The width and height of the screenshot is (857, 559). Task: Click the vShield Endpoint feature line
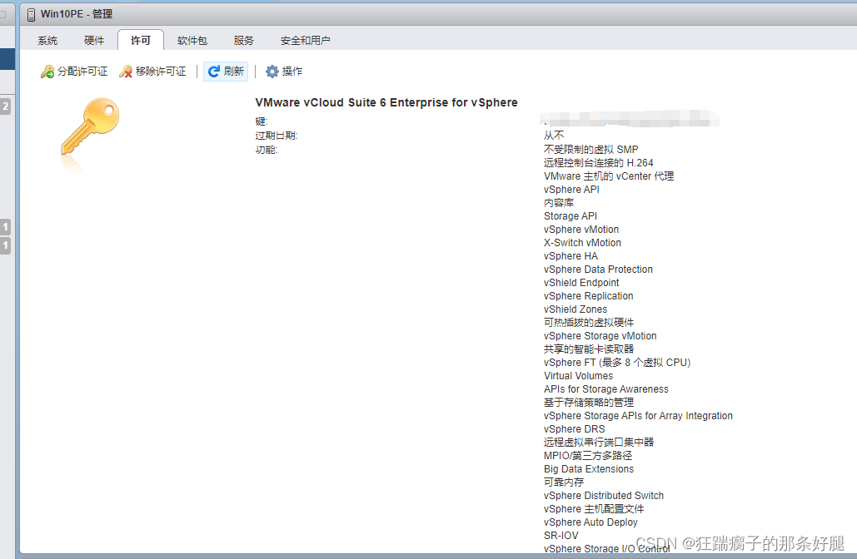[581, 283]
